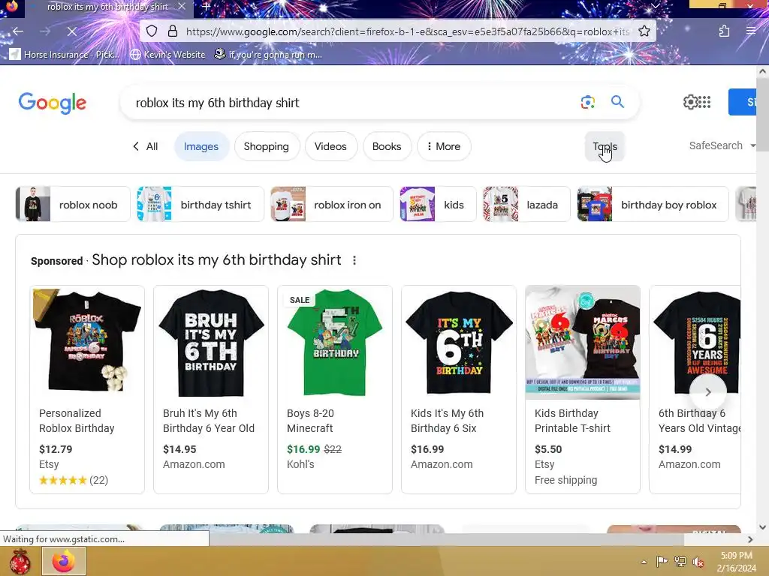Click the address bar URL
Image resolution: width=769 pixels, height=576 pixels.
407,31
